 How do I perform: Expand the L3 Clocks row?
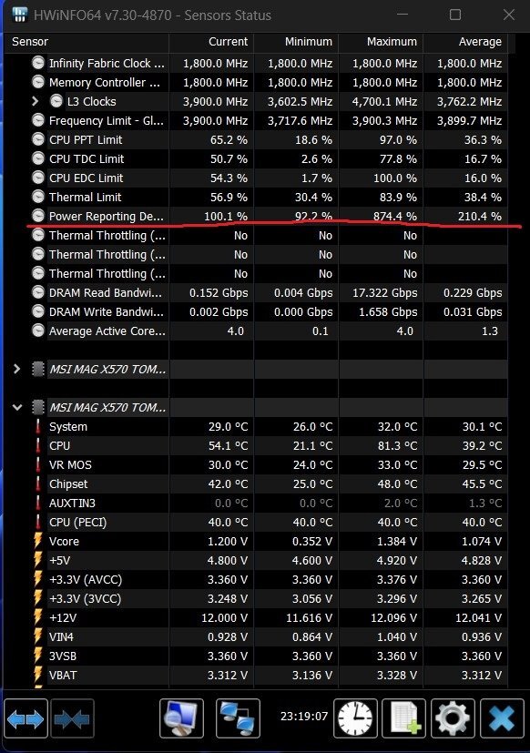tap(35, 101)
